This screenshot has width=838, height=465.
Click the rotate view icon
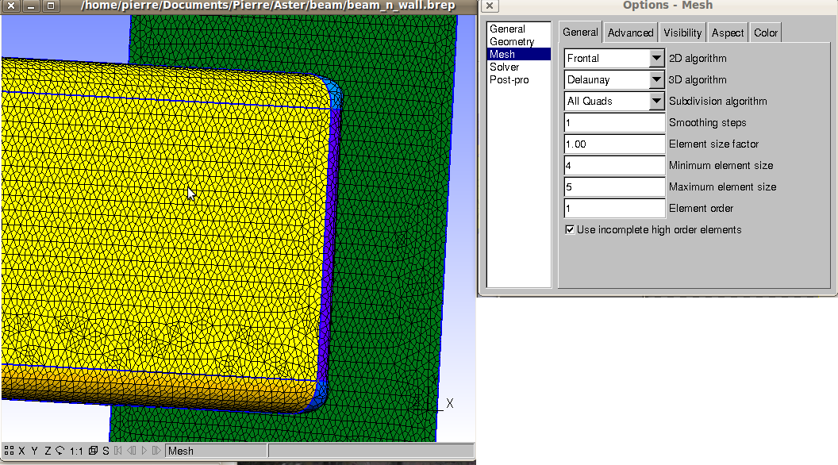(60, 451)
